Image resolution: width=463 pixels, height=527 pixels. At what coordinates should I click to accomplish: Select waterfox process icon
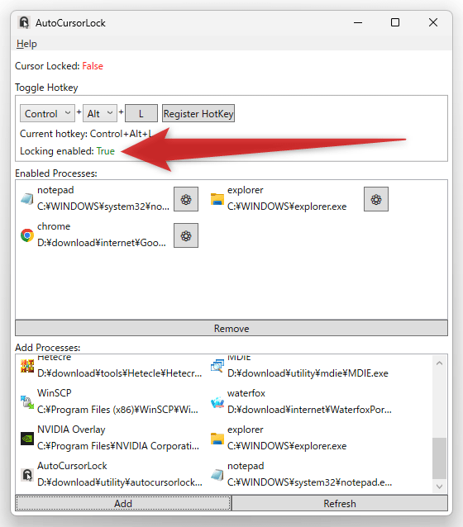point(217,401)
